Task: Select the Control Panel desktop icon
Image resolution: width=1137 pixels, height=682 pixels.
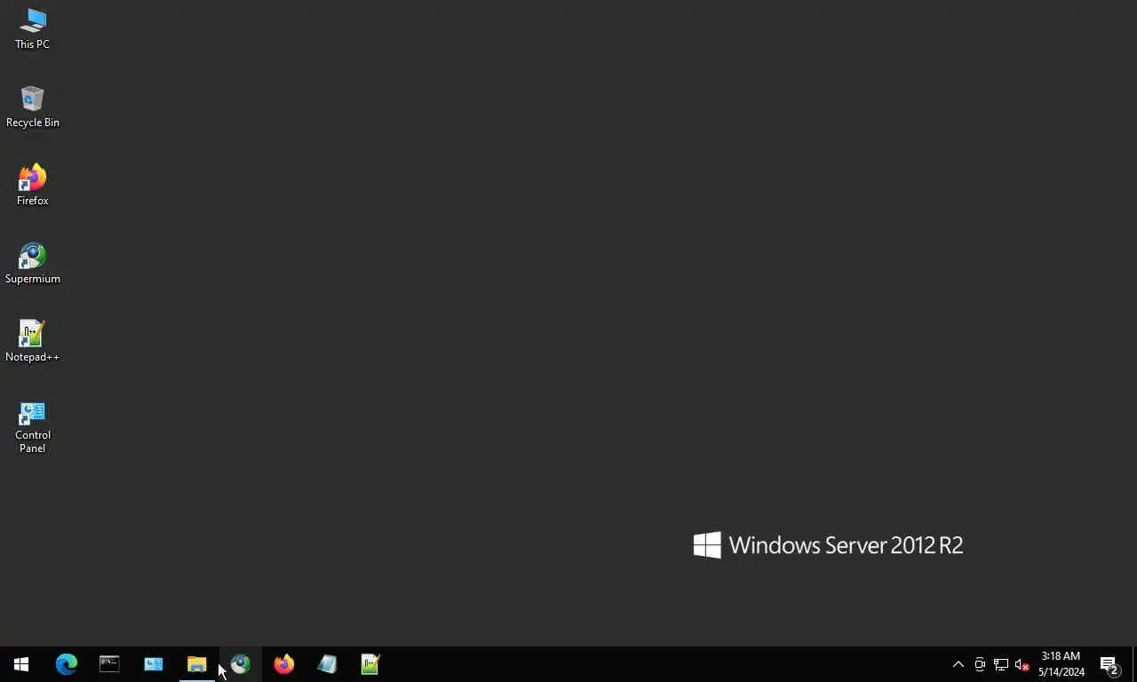Action: [x=32, y=428]
